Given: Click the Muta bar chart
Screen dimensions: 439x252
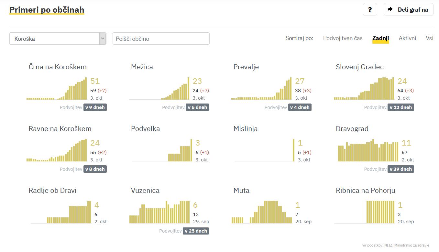Looking at the screenshot, I should coord(262,213).
